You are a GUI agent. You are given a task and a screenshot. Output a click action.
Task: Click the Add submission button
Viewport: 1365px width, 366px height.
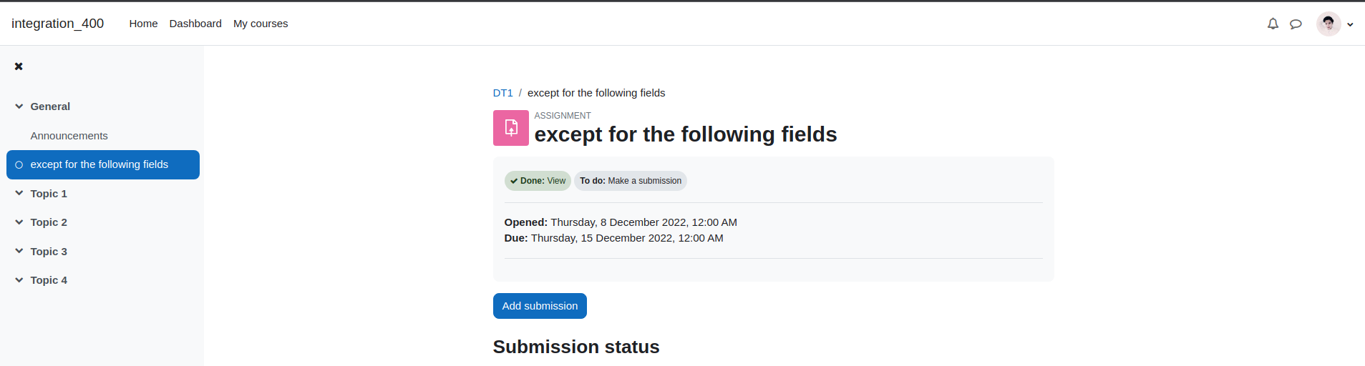(540, 306)
